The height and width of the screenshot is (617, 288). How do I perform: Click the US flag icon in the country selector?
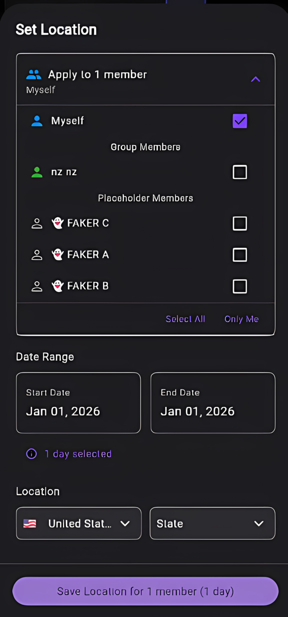point(29,523)
